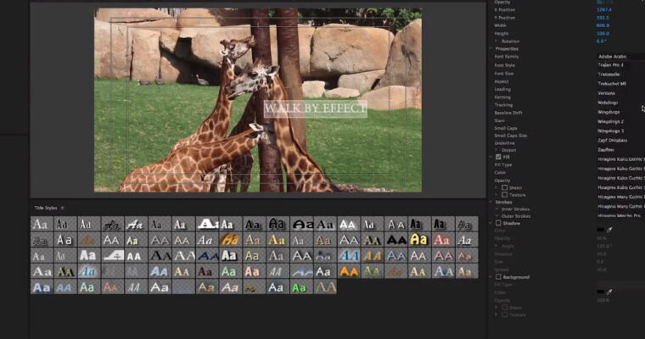The image size is (645, 339).
Task: Select the WALK BY EFFECT title text
Action: (315, 108)
